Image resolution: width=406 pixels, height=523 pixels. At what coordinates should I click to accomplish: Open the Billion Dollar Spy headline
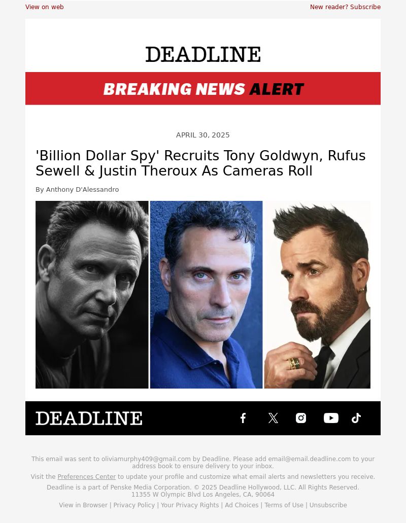click(x=200, y=163)
